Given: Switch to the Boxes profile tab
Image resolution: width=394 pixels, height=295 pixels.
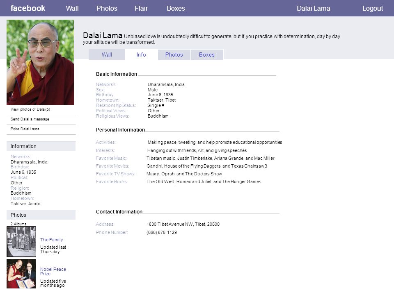Looking at the screenshot, I should [x=207, y=54].
